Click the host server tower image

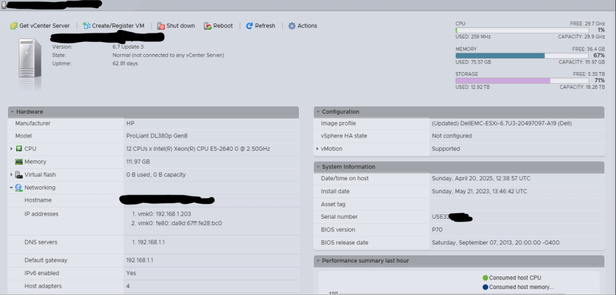30,59
